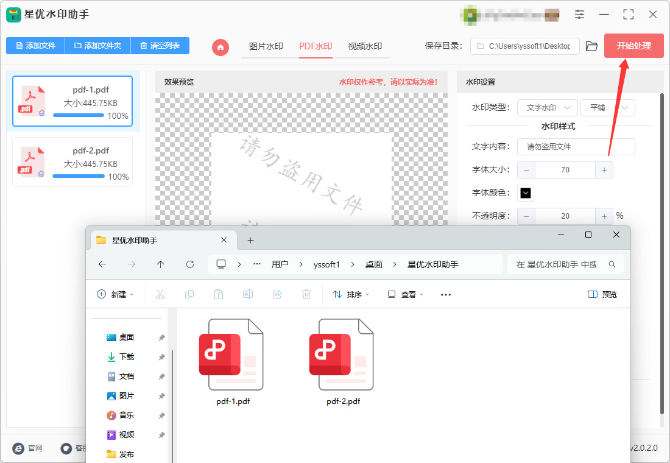Open the save directory folder browse icon
This screenshot has height=463, width=670.
coord(591,46)
